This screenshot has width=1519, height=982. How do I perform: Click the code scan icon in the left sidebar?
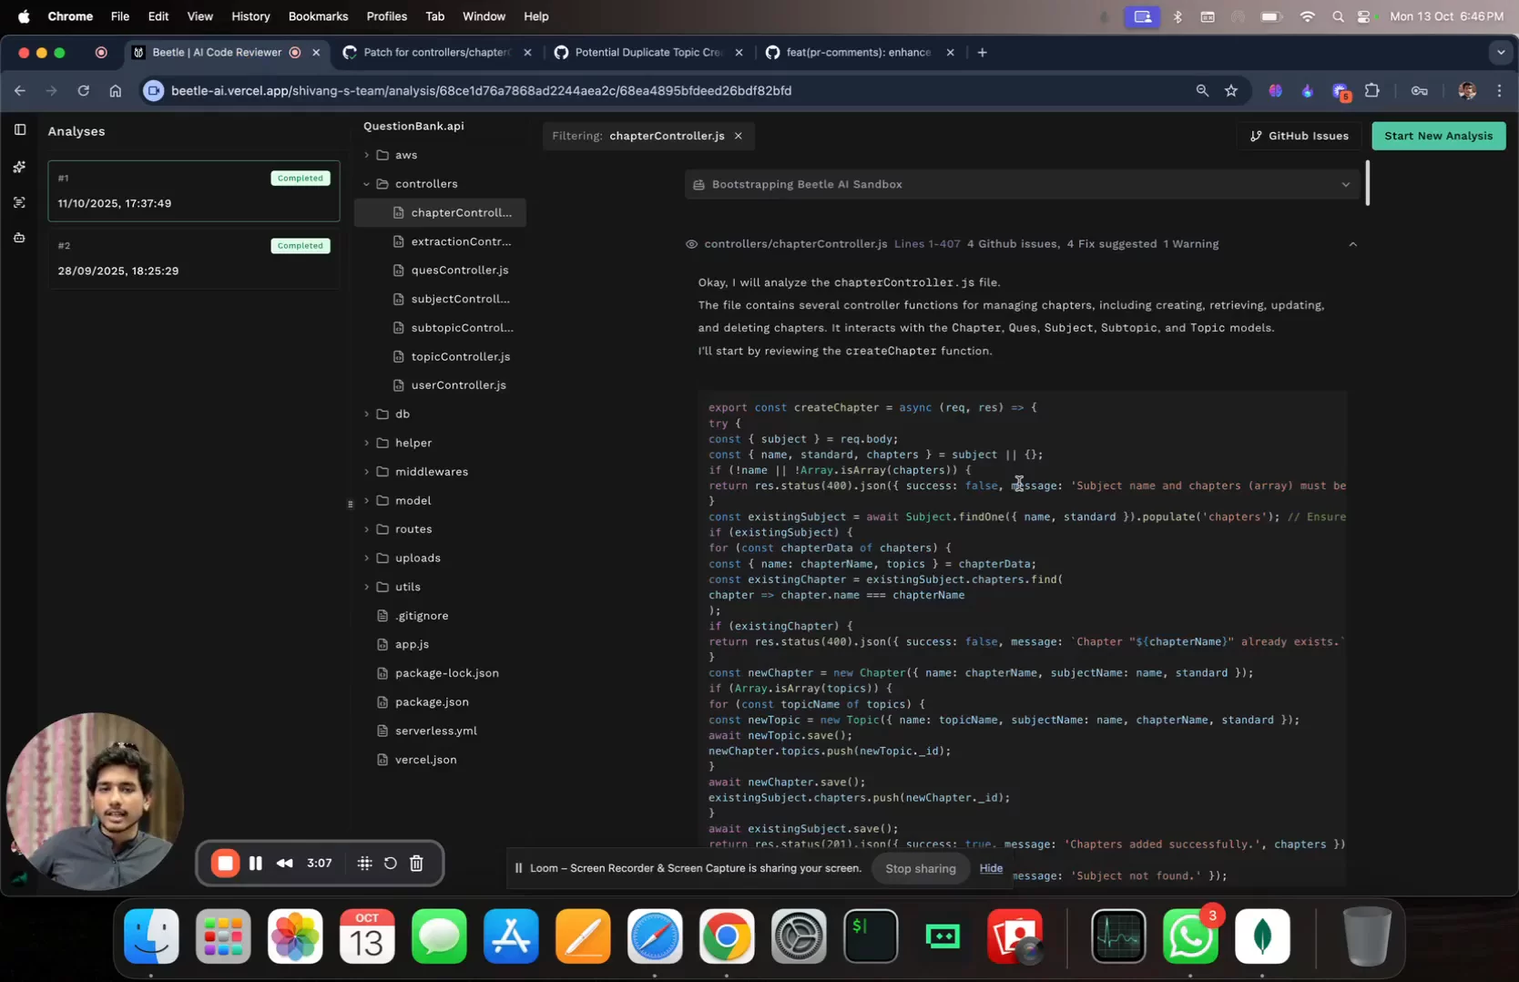click(x=19, y=202)
